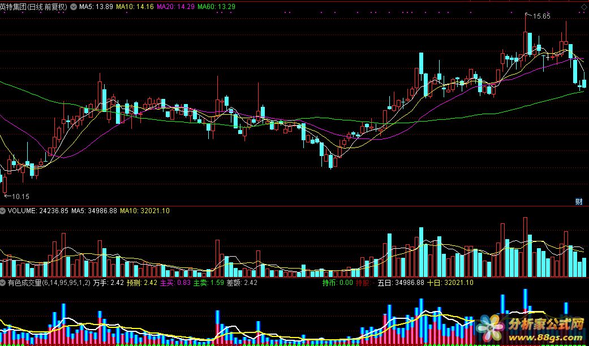The width and height of the screenshot is (589, 346).
Task: Click the 五日: 34986.88 value
Action: click(401, 283)
